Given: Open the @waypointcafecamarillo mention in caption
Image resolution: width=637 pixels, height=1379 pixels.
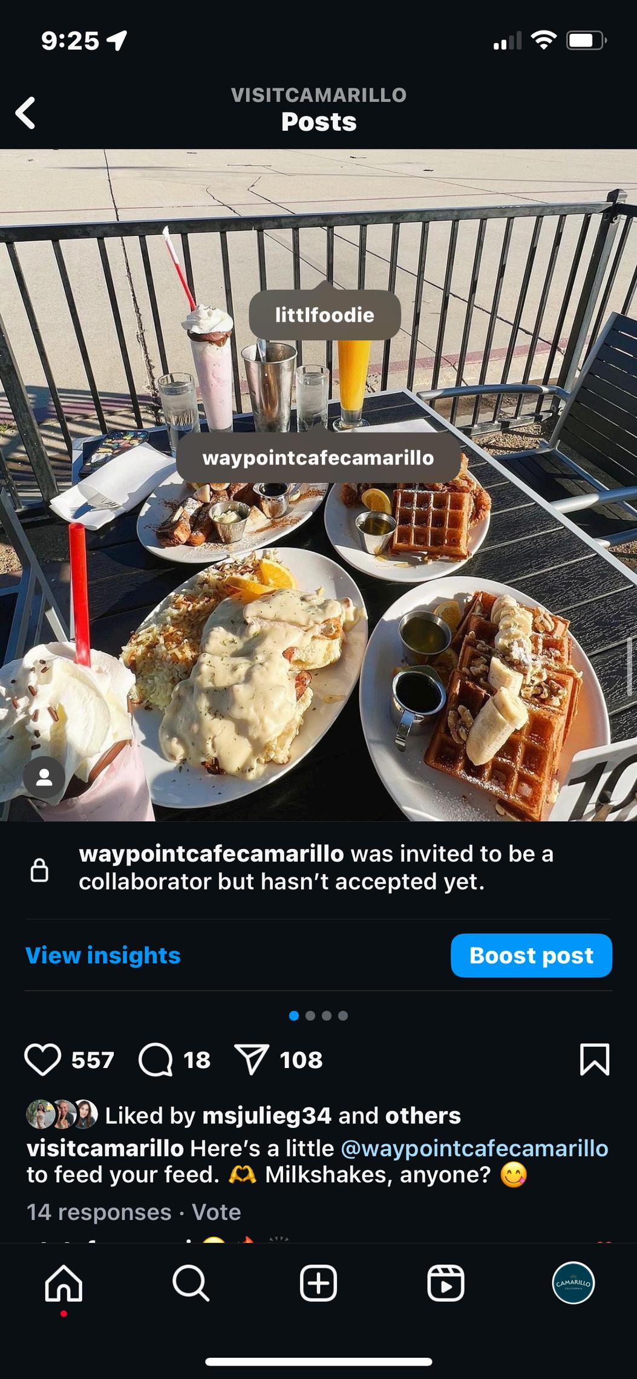Looking at the screenshot, I should click(474, 1148).
